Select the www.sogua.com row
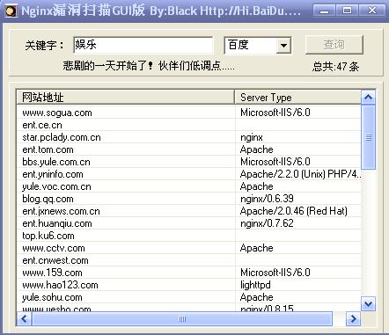Image resolution: width=389 pixels, height=335 pixels. click(189, 113)
